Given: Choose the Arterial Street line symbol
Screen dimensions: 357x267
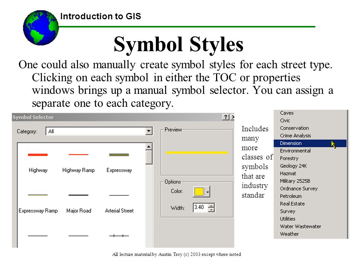Looking at the screenshot, I should click(x=119, y=195).
